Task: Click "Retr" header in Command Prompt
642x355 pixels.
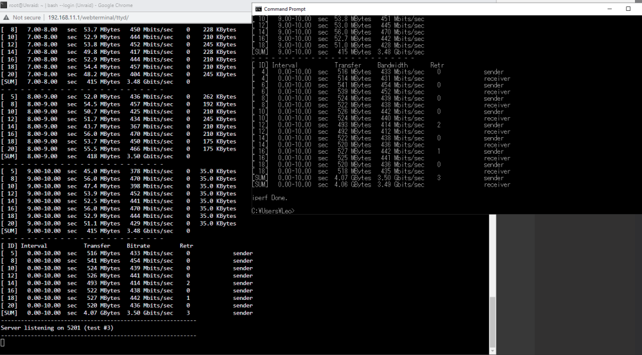Action: coord(437,65)
